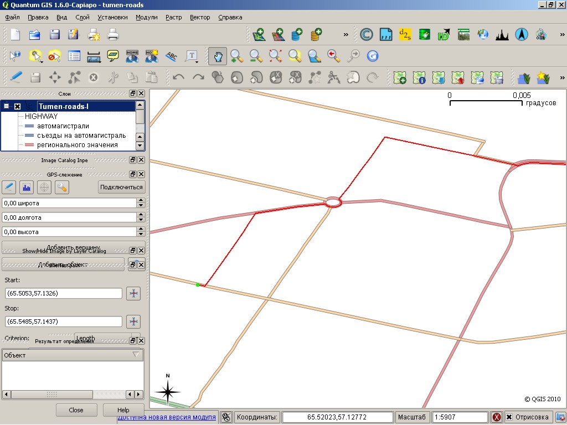This screenshot has width=567, height=425.
Task: Click the Масштаб scale input field
Action: click(x=459, y=417)
